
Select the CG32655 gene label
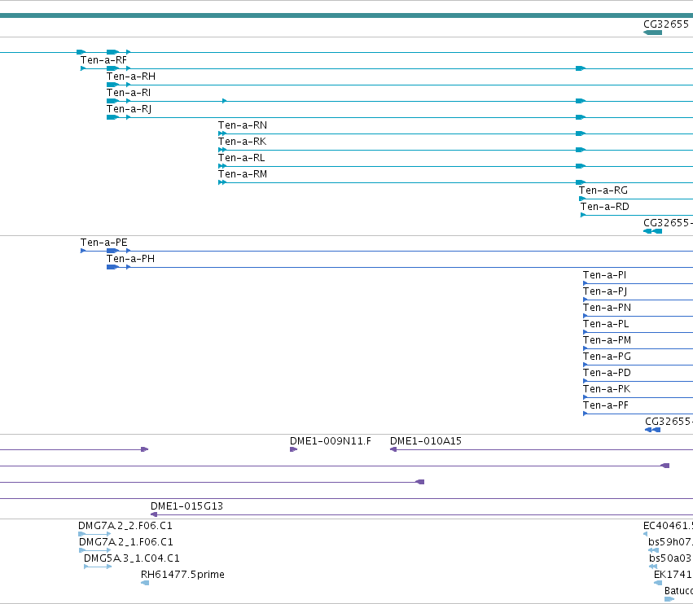(x=666, y=24)
